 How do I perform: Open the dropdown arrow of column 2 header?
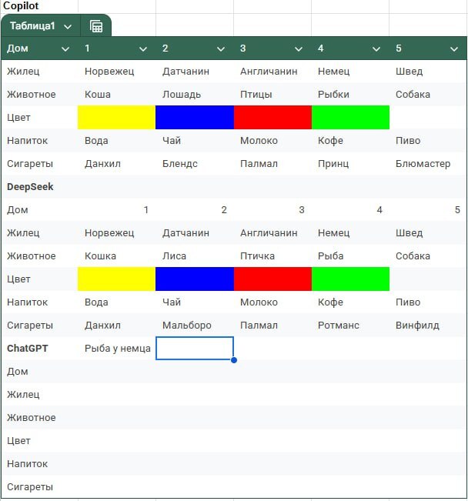[221, 49]
